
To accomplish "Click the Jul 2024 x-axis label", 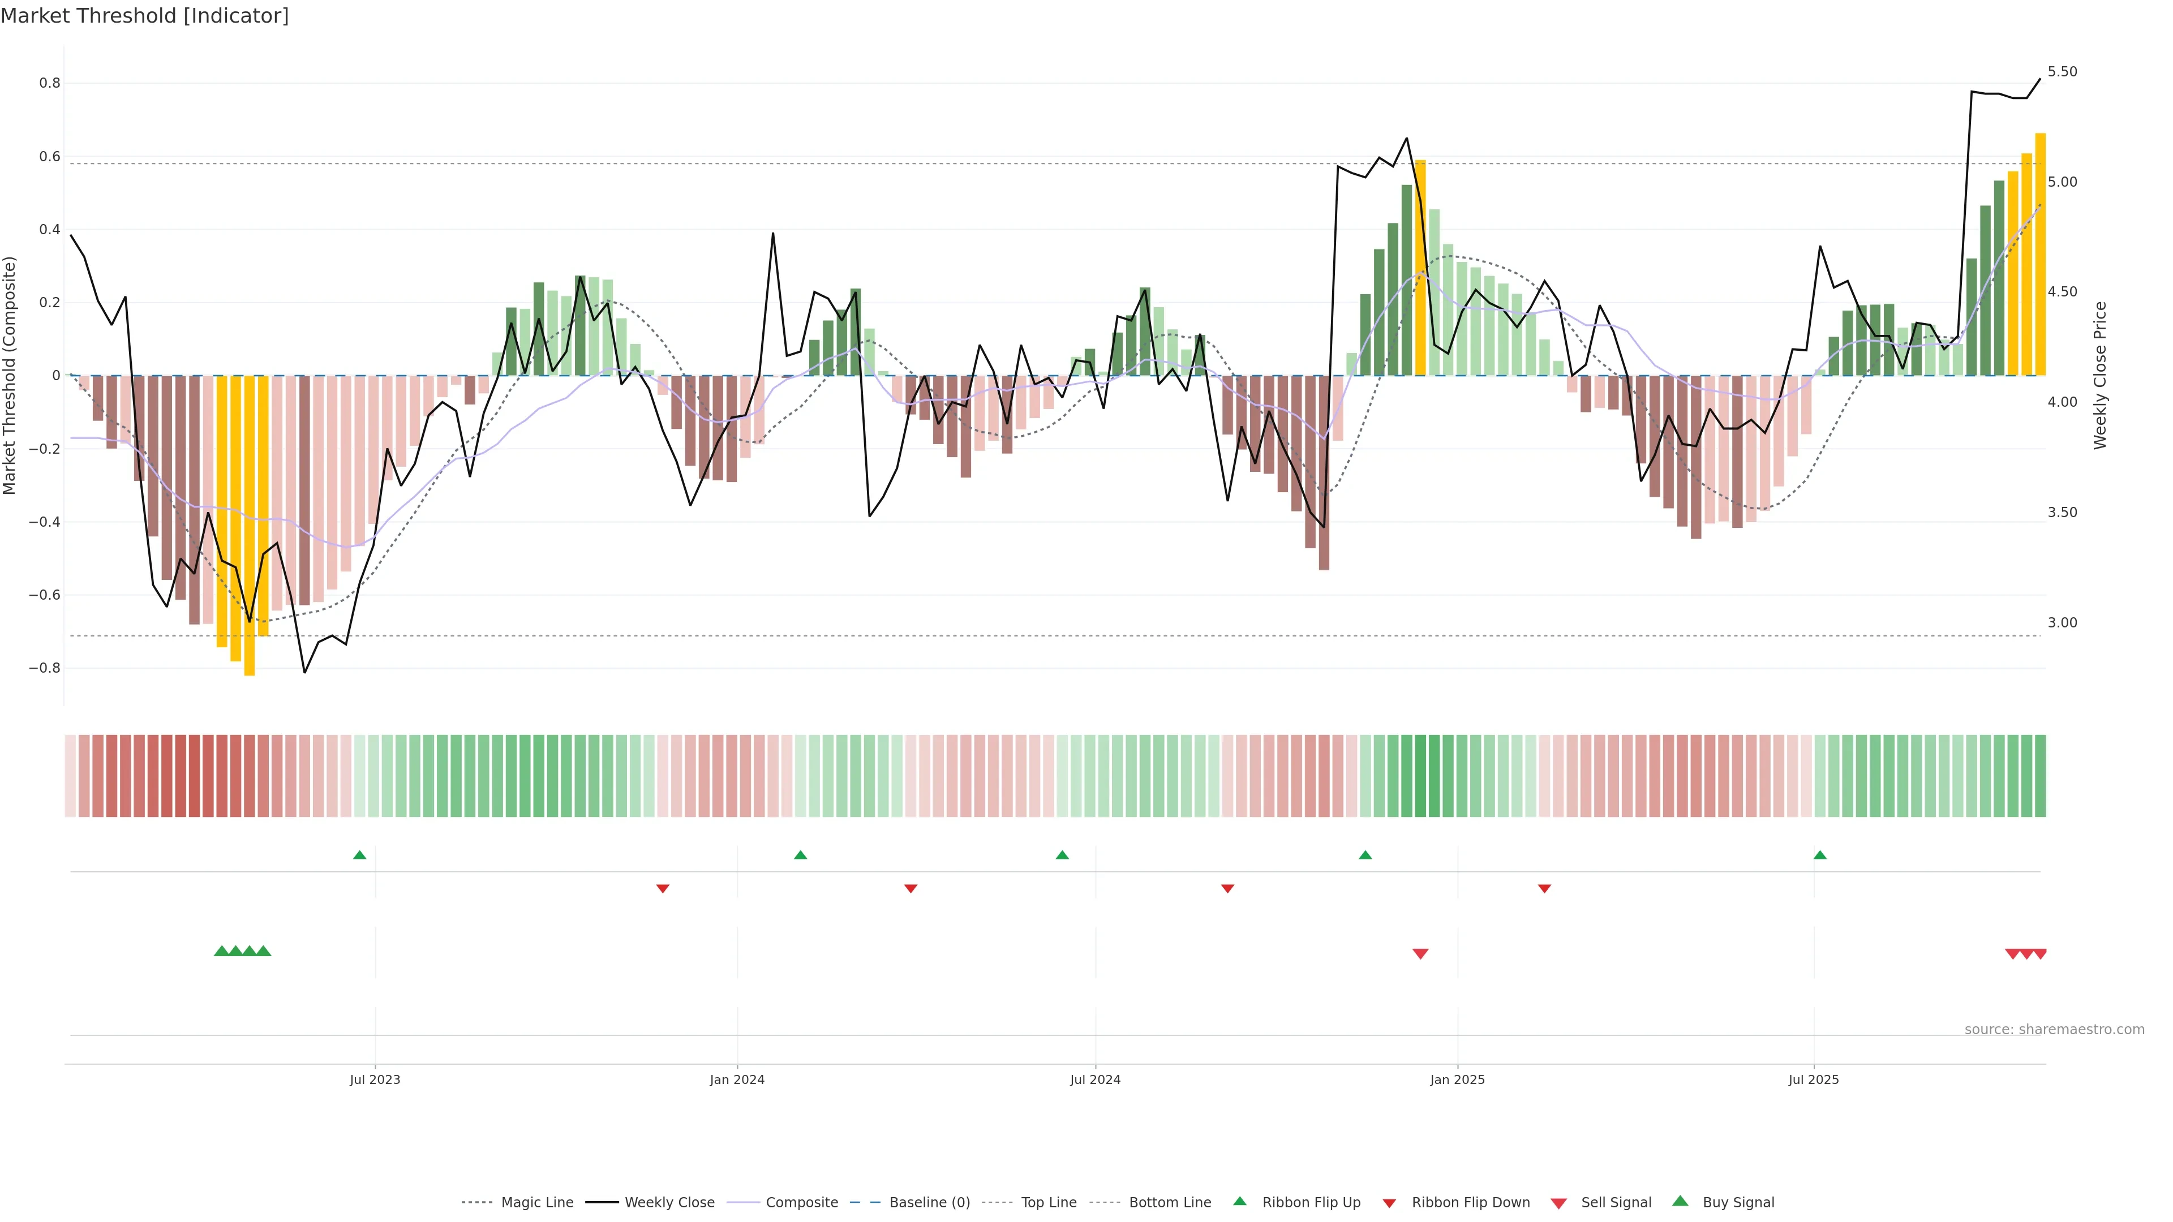I will 1095,1079.
